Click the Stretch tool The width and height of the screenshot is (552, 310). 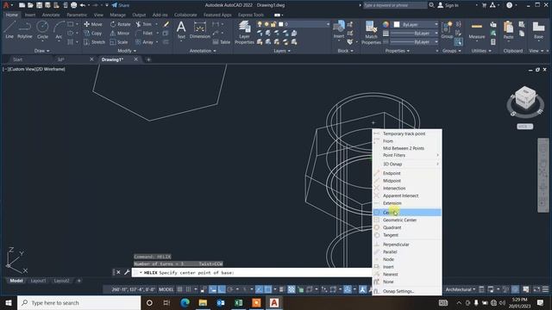pyautogui.click(x=94, y=42)
